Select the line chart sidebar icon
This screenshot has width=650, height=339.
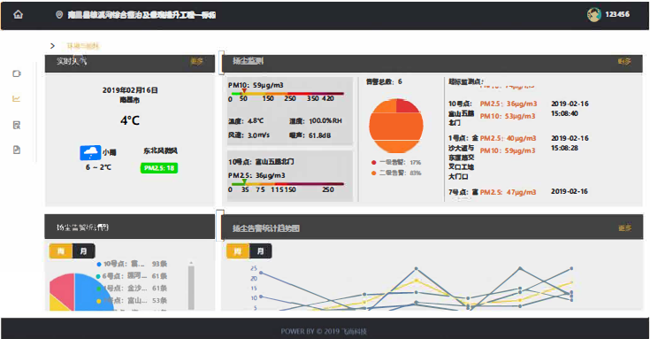click(x=16, y=99)
